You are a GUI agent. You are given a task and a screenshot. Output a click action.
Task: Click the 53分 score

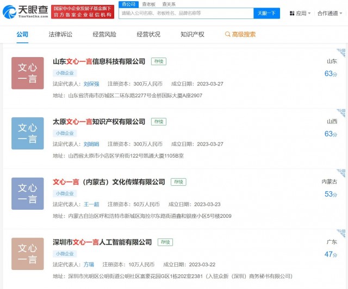pyautogui.click(x=331, y=194)
